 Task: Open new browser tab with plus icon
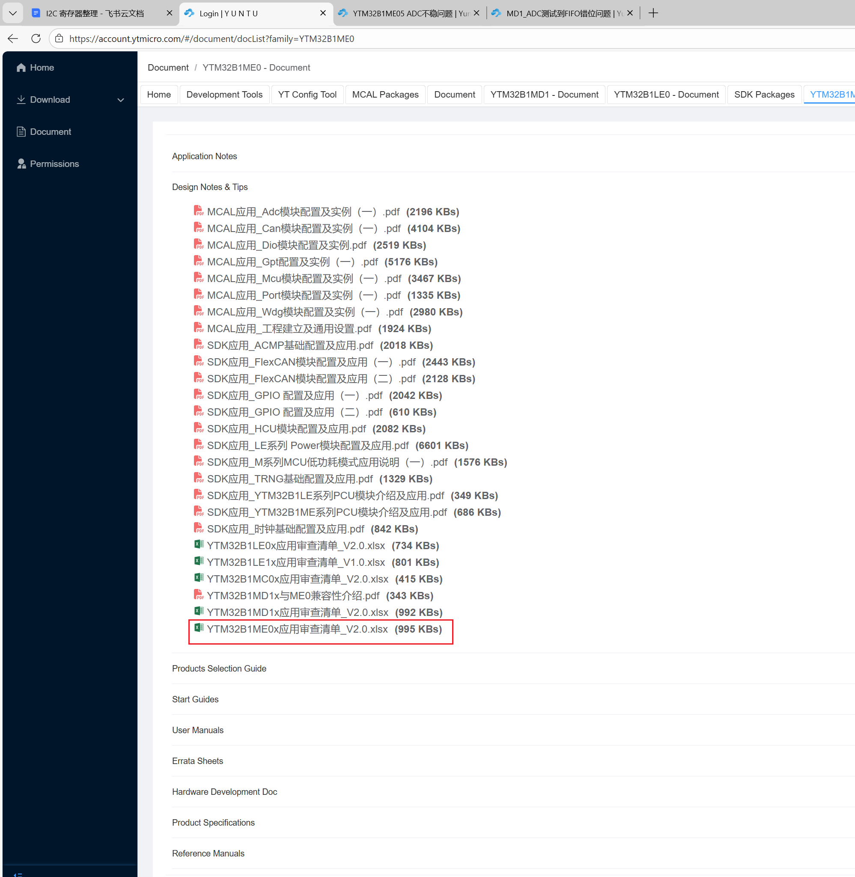tap(653, 13)
